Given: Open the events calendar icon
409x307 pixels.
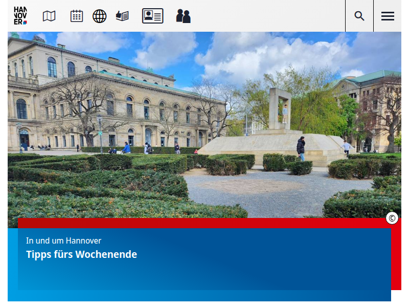Looking at the screenshot, I should pyautogui.click(x=77, y=16).
